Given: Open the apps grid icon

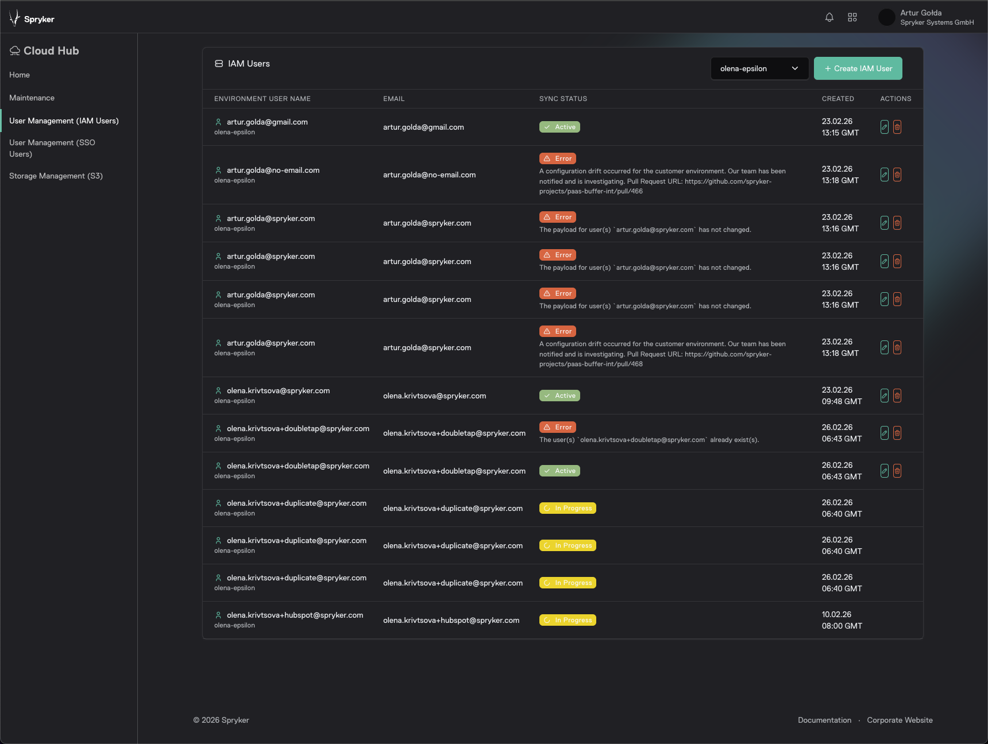Looking at the screenshot, I should click(x=852, y=17).
